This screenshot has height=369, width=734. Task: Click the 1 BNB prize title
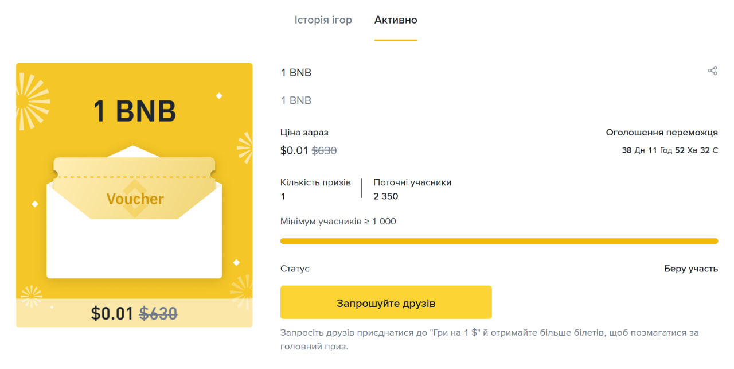296,72
